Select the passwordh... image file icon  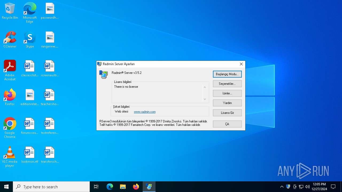point(50,11)
